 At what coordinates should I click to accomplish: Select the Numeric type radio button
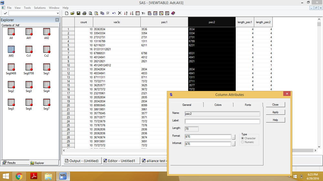(x=243, y=142)
